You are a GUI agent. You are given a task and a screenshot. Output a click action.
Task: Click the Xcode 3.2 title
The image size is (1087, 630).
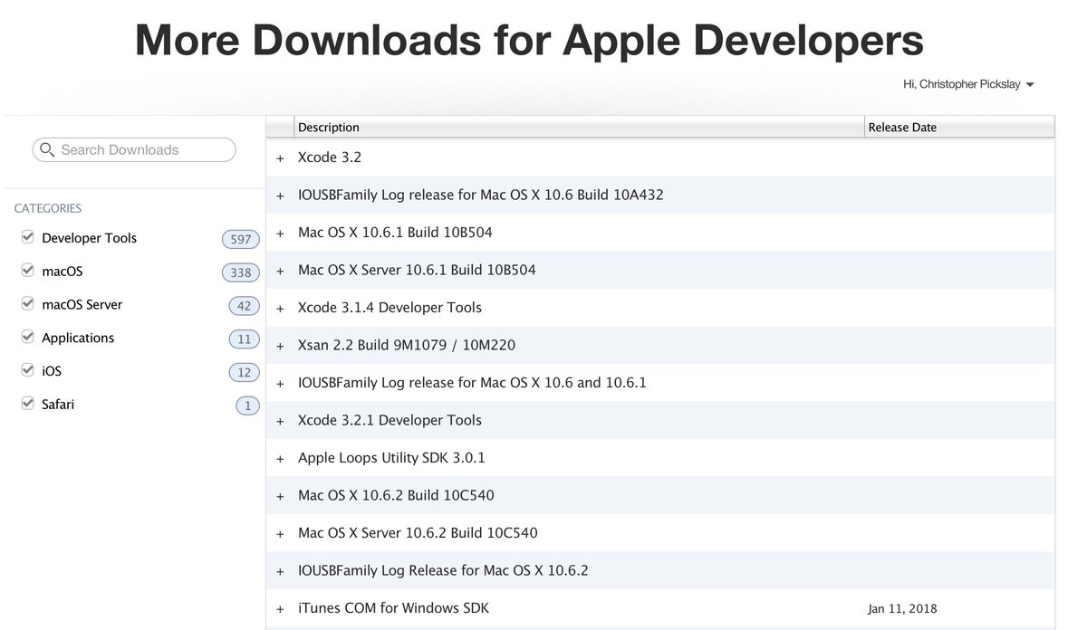[x=330, y=157]
